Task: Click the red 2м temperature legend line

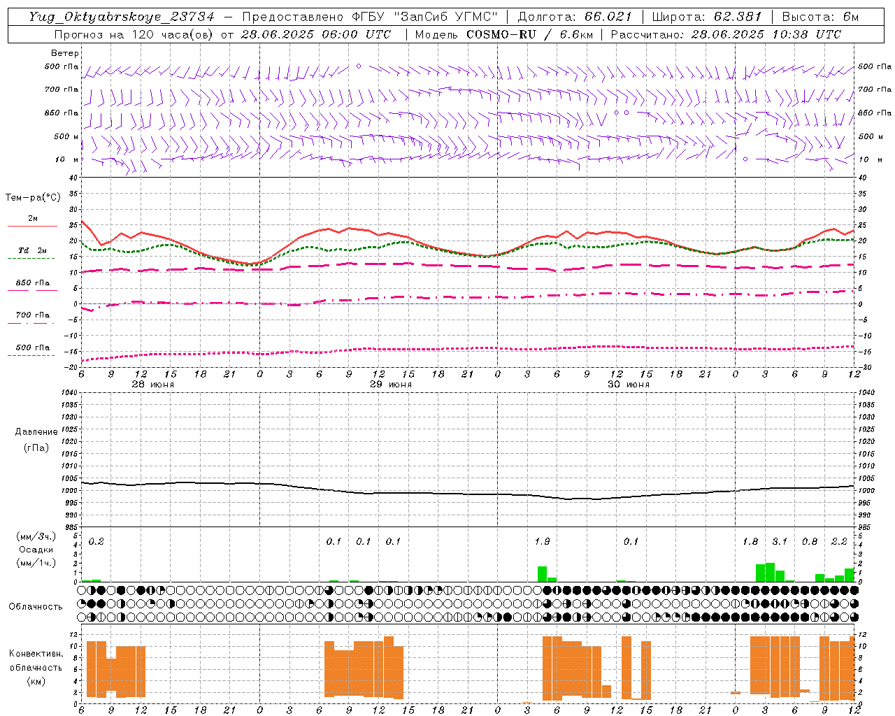Action: click(x=32, y=226)
